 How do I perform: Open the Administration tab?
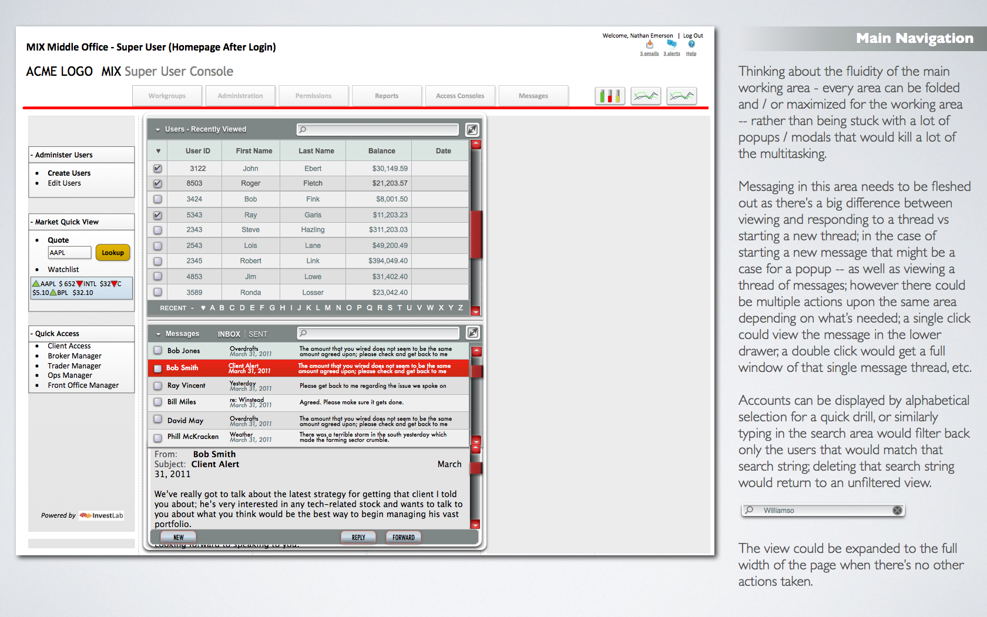(x=240, y=96)
